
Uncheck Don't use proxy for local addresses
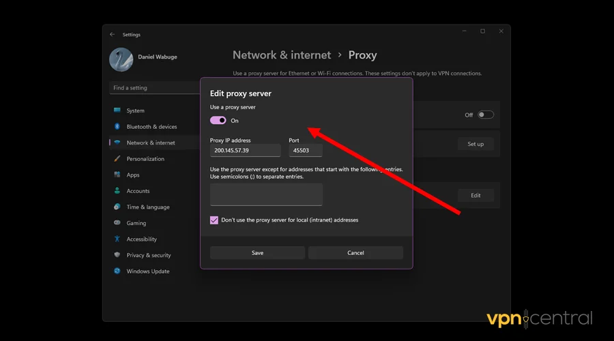[x=214, y=220]
